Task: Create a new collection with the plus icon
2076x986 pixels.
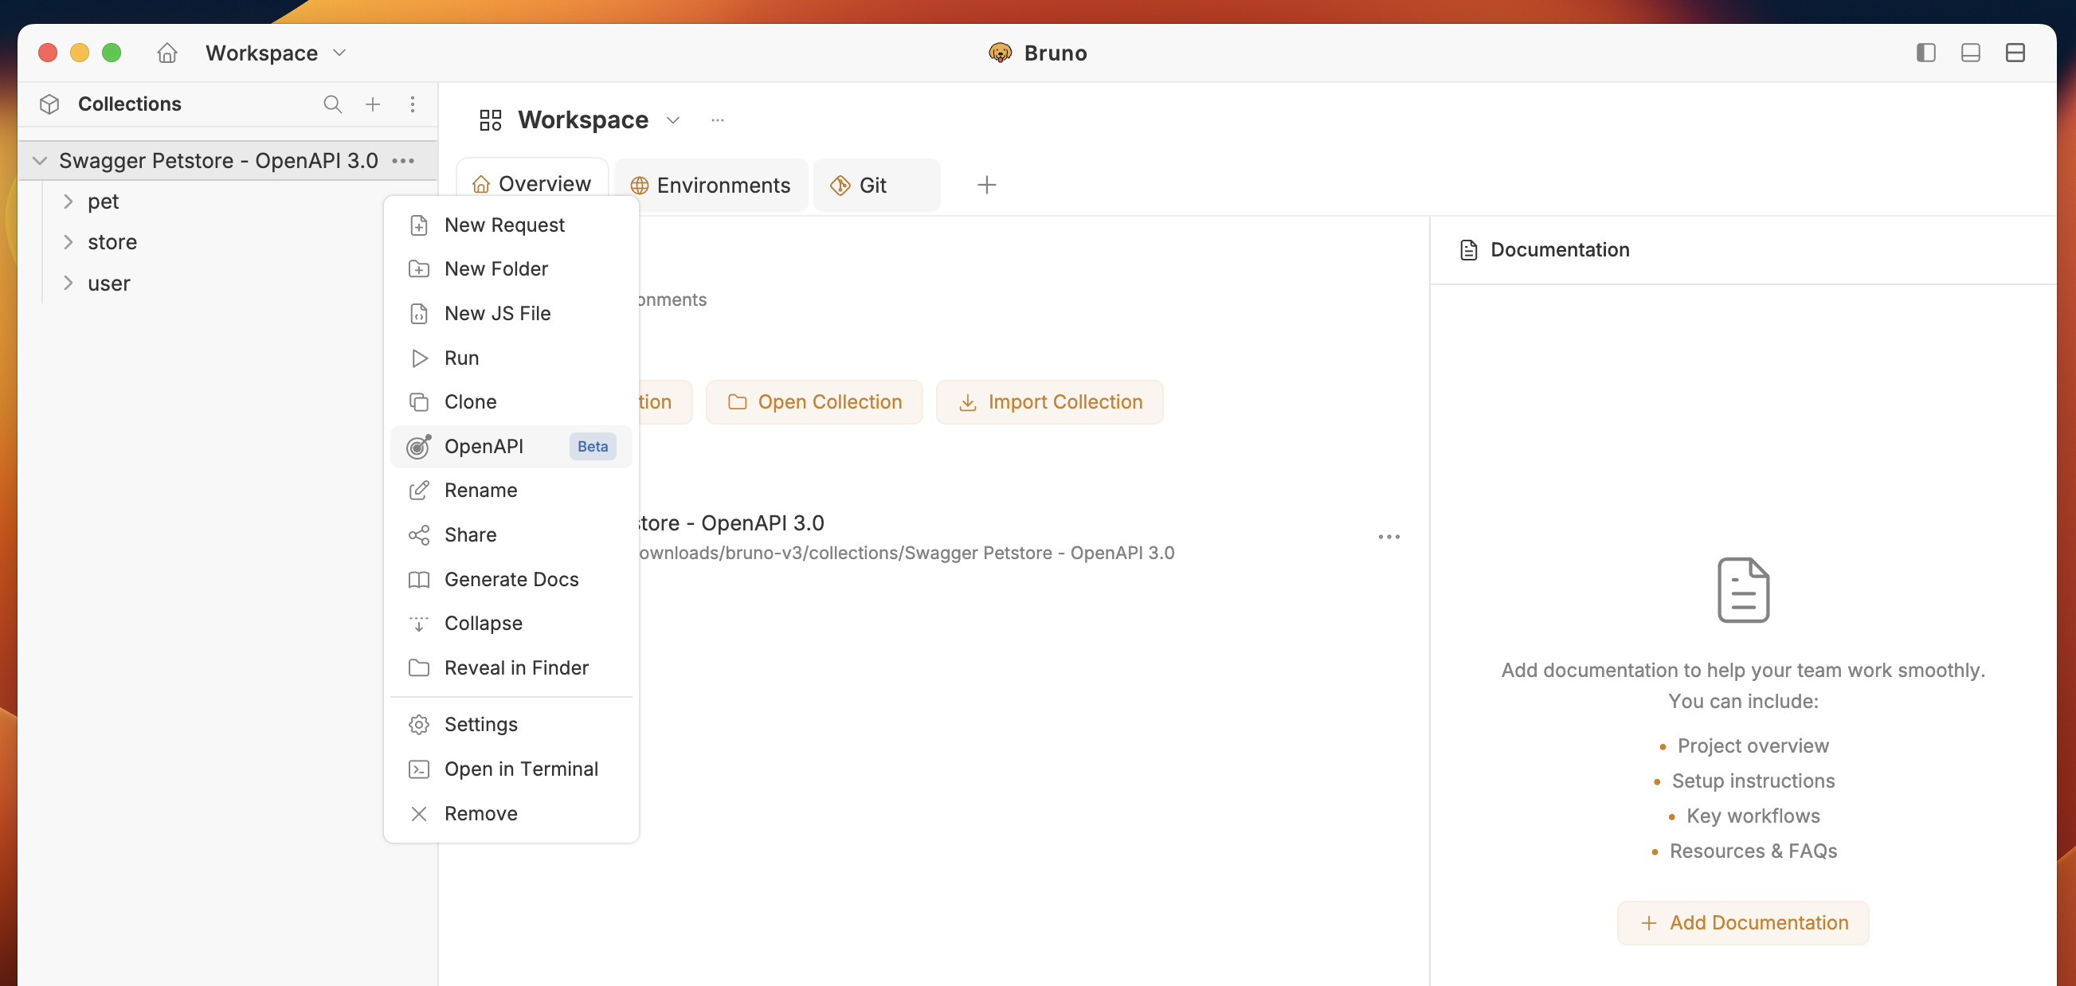Action: coord(372,104)
